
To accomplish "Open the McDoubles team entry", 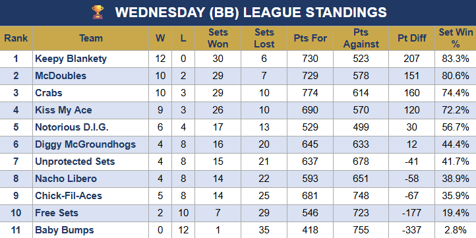I will [x=61, y=76].
